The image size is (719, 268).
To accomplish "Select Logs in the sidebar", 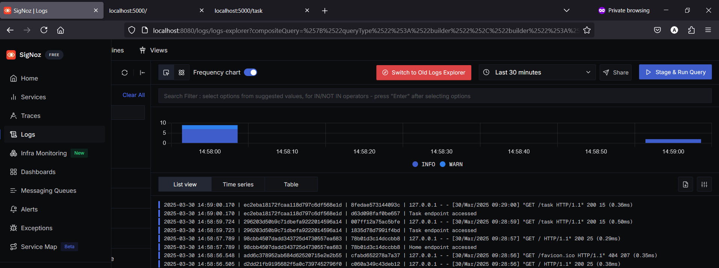I will pyautogui.click(x=28, y=134).
